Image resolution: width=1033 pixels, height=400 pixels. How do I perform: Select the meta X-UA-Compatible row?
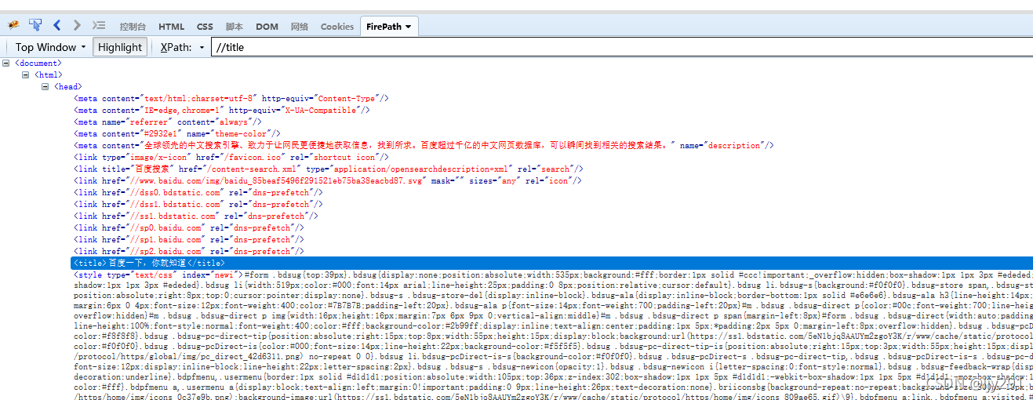(222, 110)
